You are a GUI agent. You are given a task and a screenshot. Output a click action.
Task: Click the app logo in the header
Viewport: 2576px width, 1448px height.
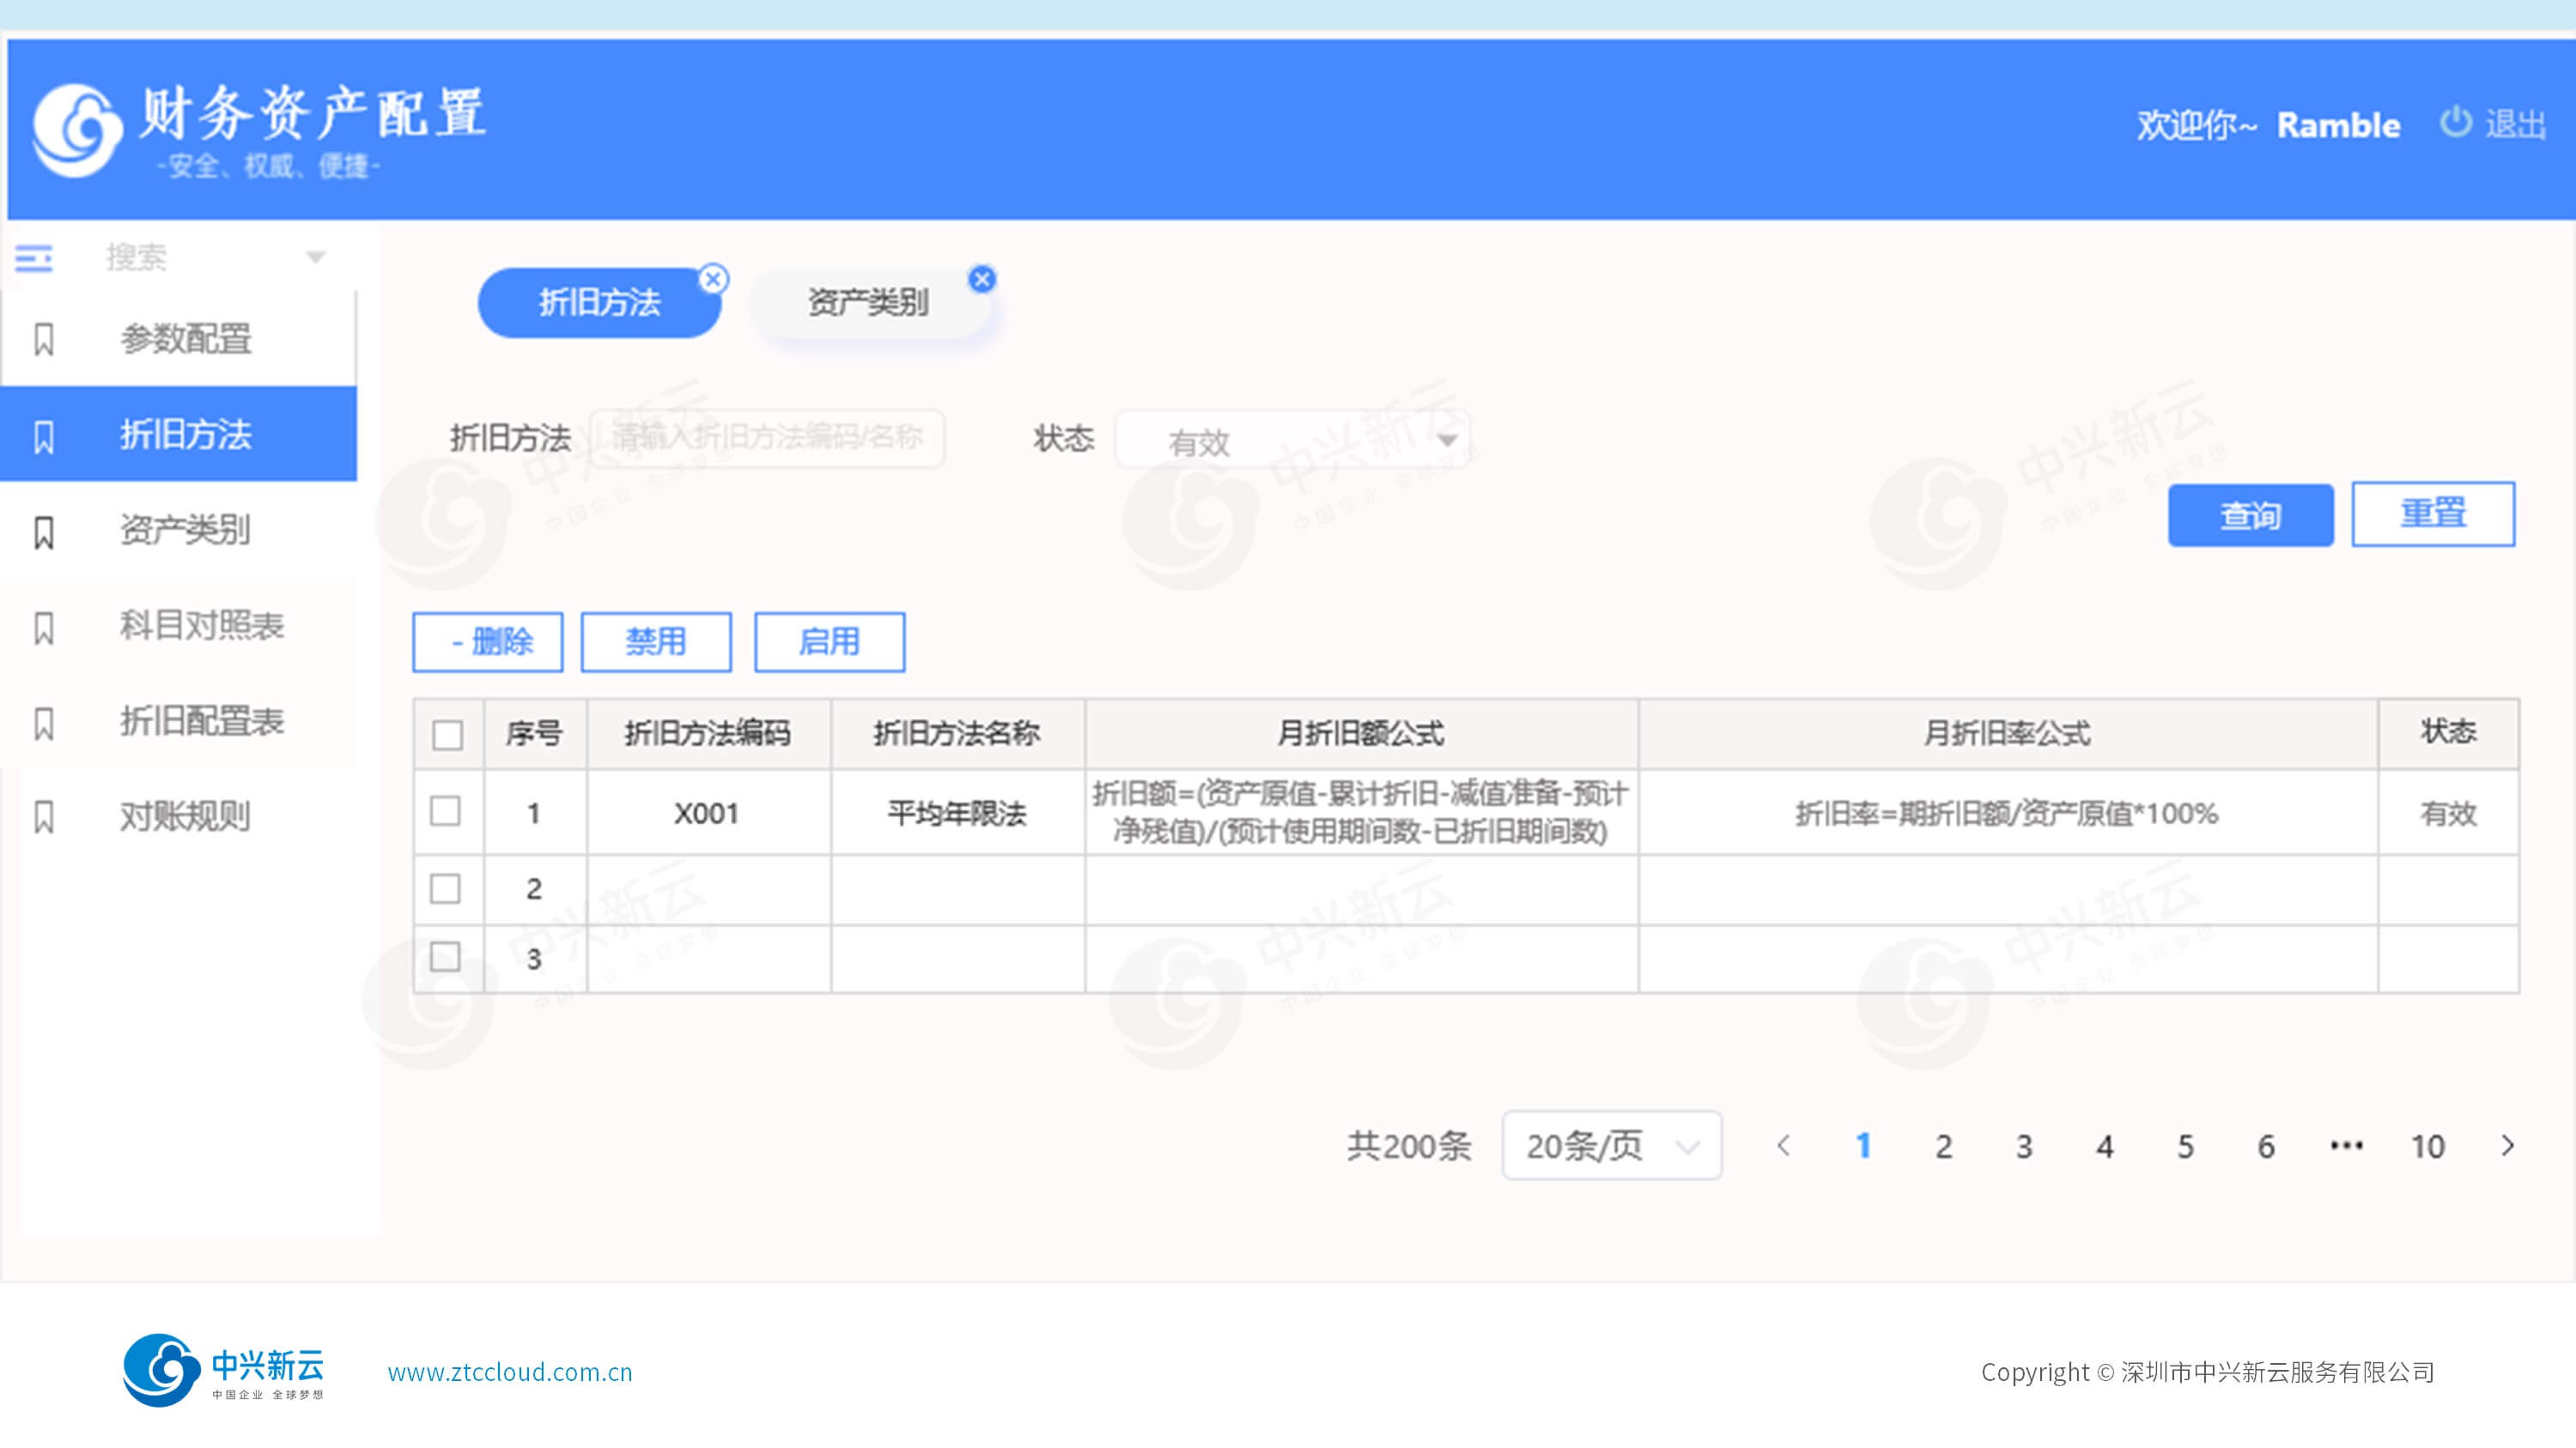click(x=77, y=130)
